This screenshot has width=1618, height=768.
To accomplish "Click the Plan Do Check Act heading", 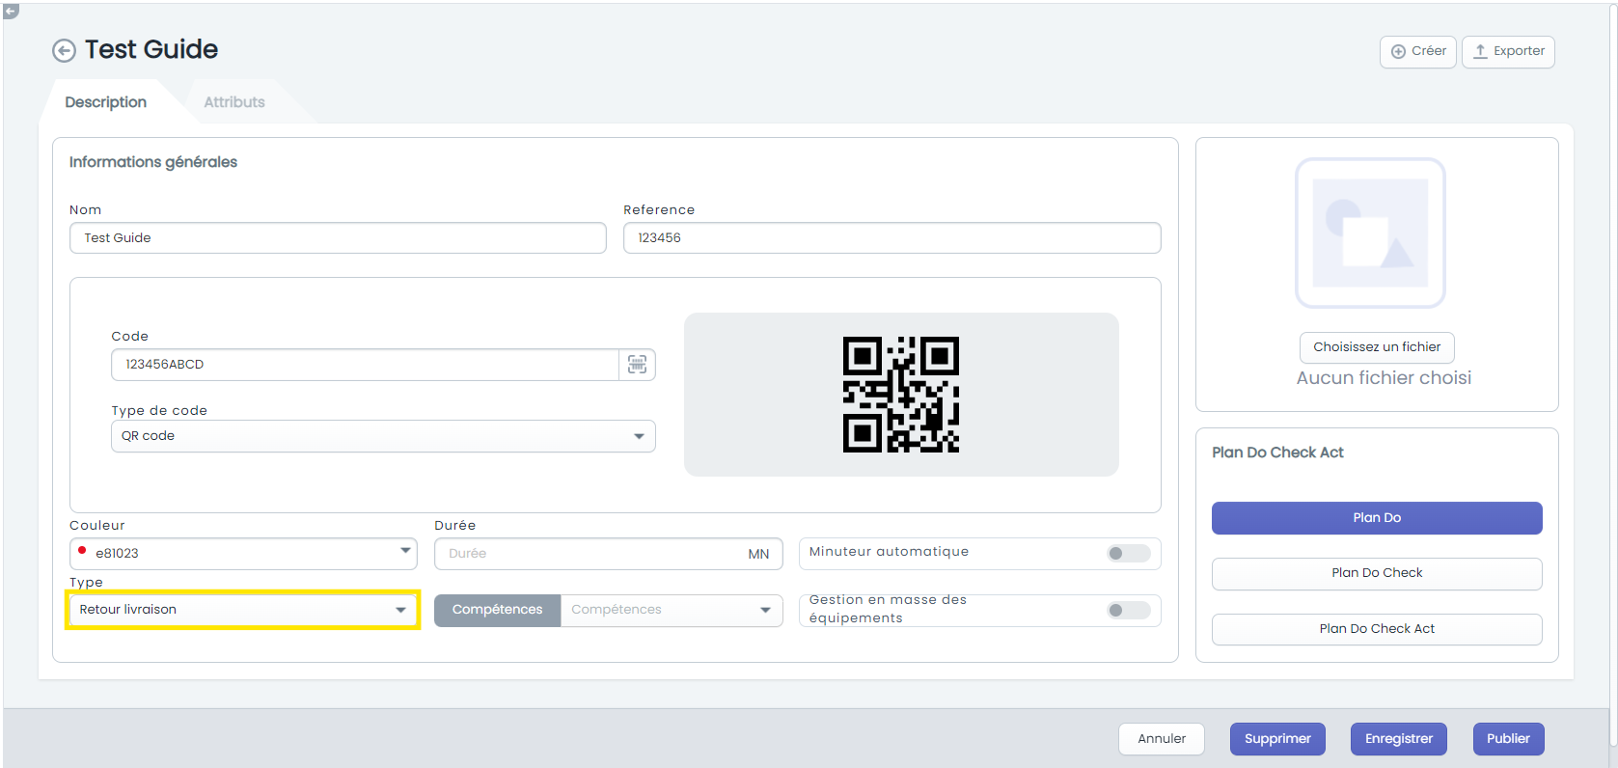I will point(1277,453).
